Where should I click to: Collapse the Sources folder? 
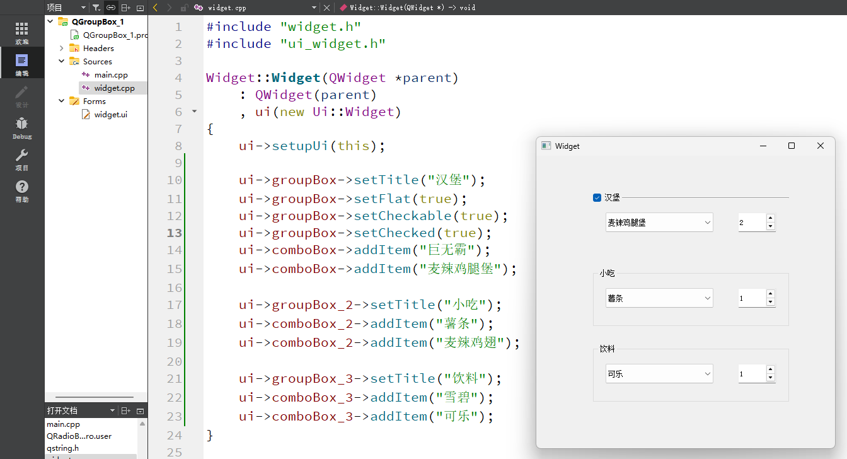pyautogui.click(x=61, y=61)
